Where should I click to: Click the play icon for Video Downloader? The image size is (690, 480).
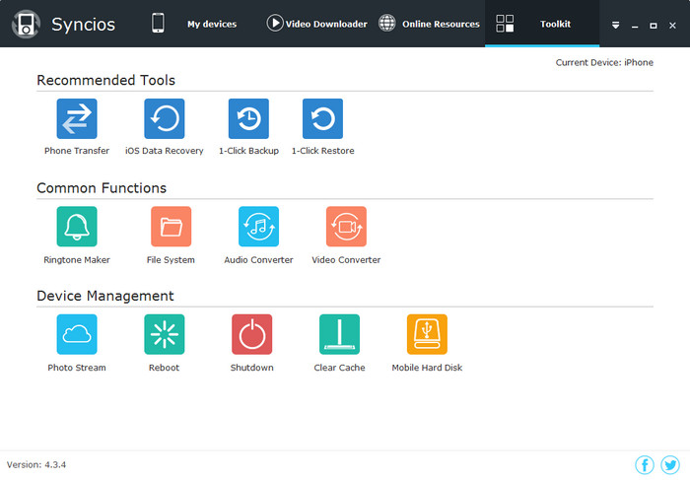(x=275, y=24)
